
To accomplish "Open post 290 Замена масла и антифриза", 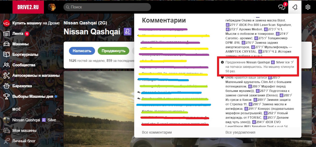I will pyautogui.click(x=256, y=106).
